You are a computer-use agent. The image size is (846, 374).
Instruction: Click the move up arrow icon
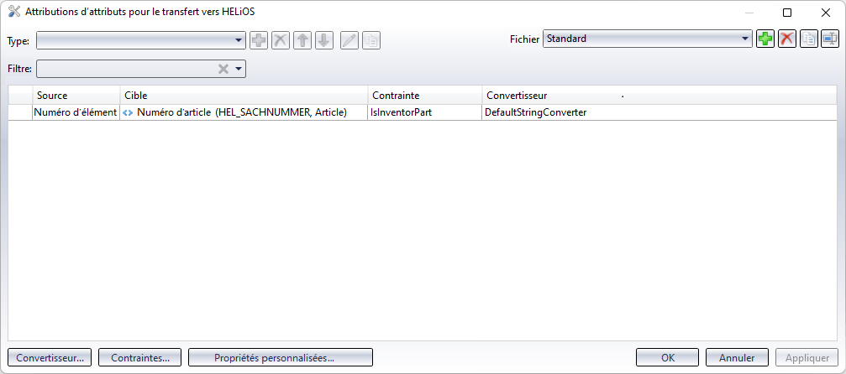coord(302,40)
